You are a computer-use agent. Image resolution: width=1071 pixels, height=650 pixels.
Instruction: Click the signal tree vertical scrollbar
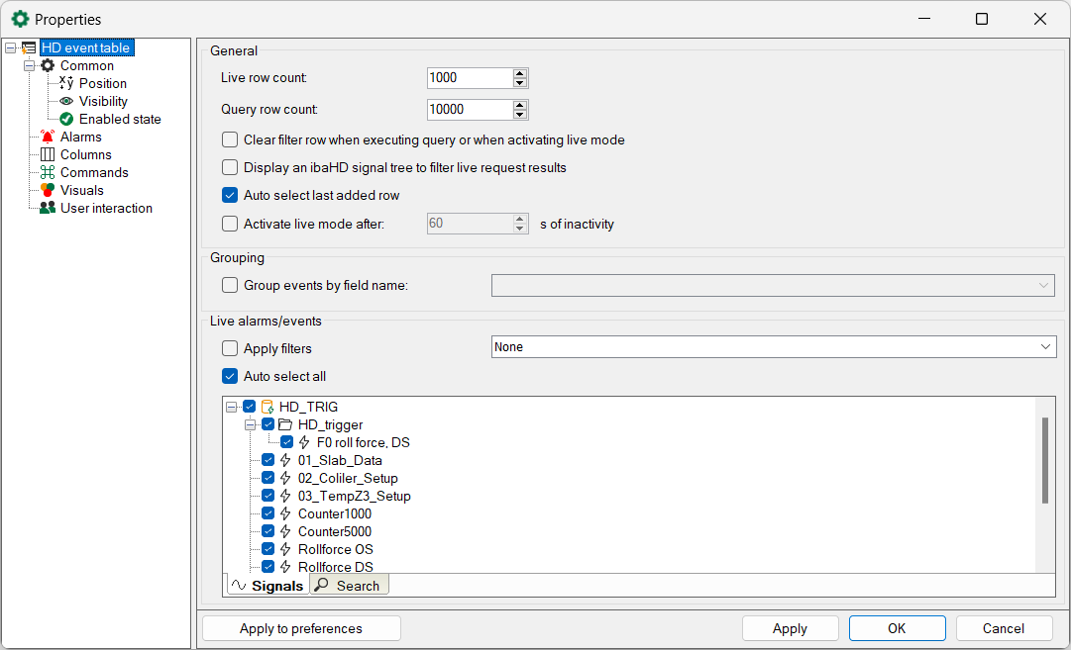click(1044, 460)
